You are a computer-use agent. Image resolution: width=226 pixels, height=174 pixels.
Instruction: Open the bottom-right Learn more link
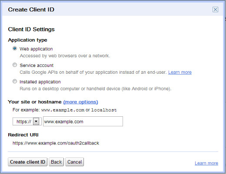coord(206,163)
